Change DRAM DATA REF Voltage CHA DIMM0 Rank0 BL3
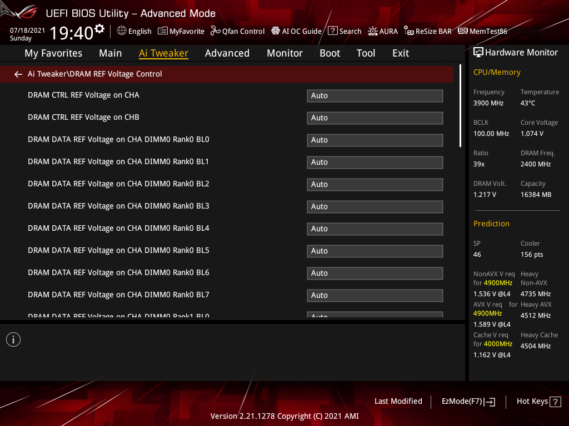 tap(375, 206)
